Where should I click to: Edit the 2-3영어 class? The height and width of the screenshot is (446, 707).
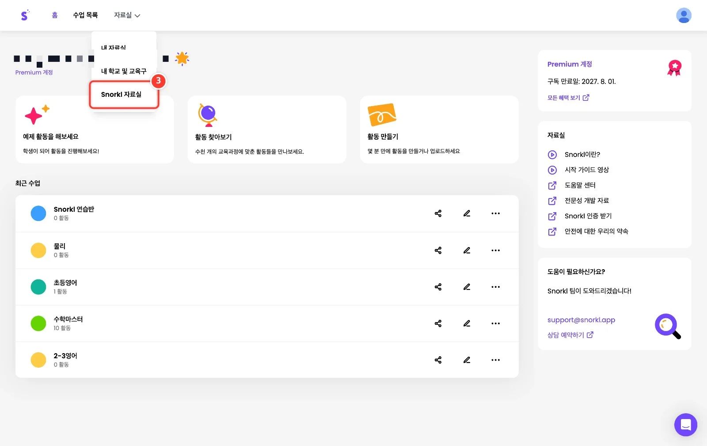467,360
